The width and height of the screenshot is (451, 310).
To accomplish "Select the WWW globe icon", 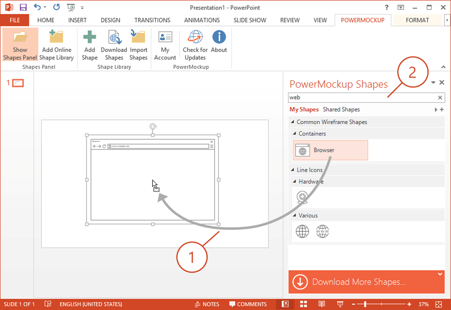I will [x=322, y=231].
